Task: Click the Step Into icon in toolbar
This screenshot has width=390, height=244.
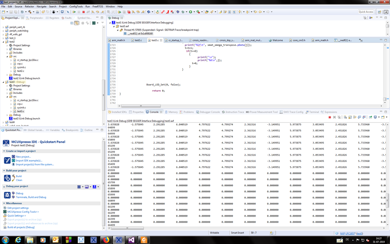Action: pyautogui.click(x=93, y=12)
